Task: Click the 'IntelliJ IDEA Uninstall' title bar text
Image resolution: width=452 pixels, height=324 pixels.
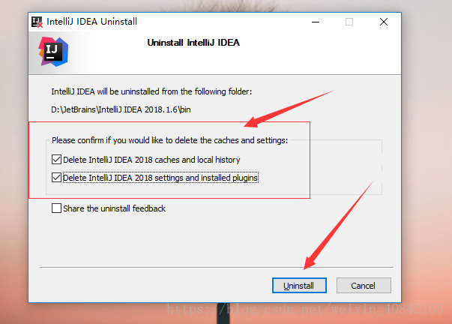Action: (91, 22)
